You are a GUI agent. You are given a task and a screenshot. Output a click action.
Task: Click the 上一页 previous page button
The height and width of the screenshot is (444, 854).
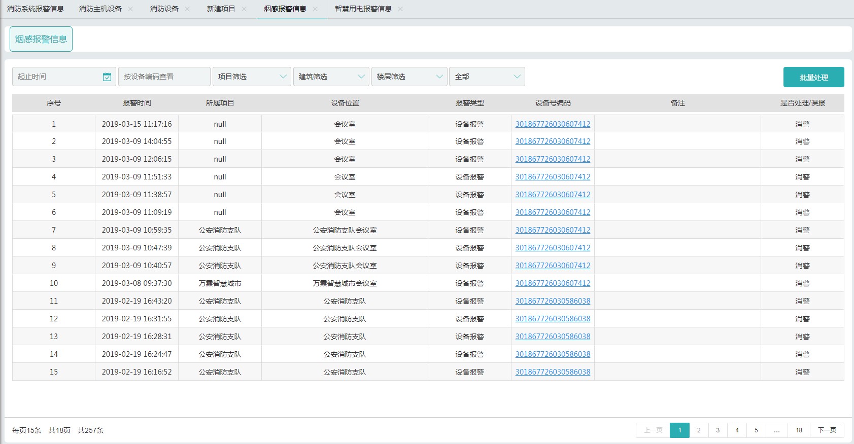[653, 430]
